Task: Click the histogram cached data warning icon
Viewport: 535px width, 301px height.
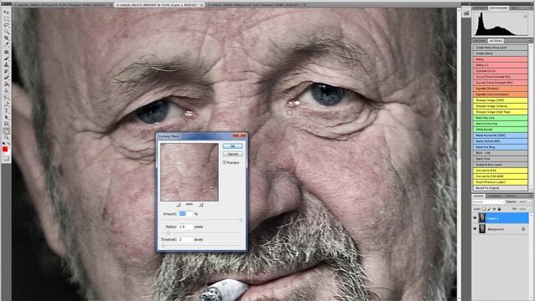Action: (525, 16)
